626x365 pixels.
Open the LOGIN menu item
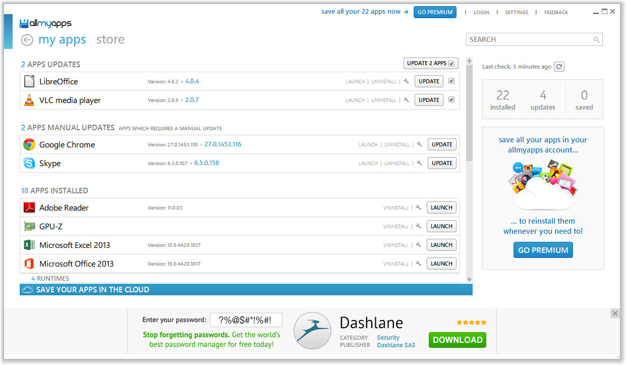click(x=481, y=12)
